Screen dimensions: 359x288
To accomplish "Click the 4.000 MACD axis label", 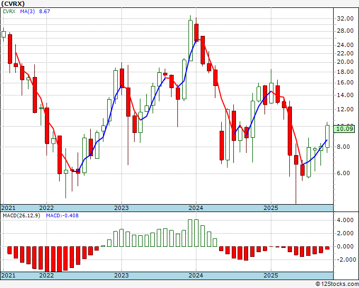I will click(345, 220).
